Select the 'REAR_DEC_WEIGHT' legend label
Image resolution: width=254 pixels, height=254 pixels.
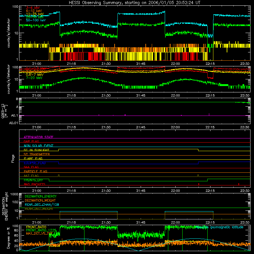39,209
